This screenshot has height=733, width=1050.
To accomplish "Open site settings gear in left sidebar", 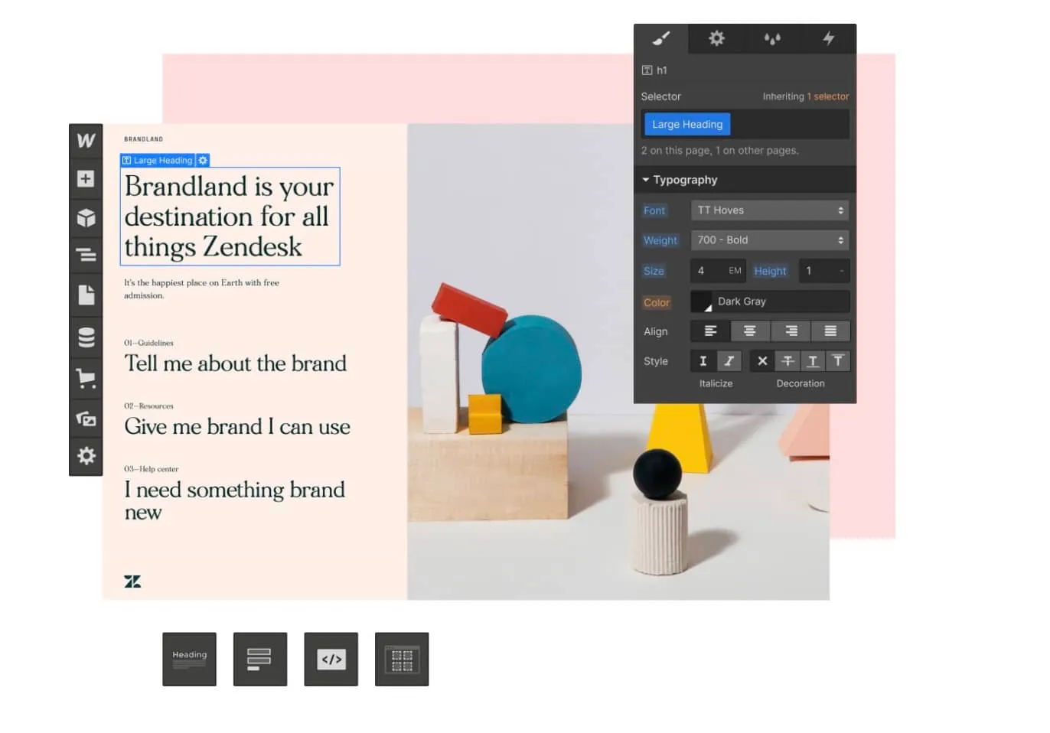I will (x=86, y=456).
